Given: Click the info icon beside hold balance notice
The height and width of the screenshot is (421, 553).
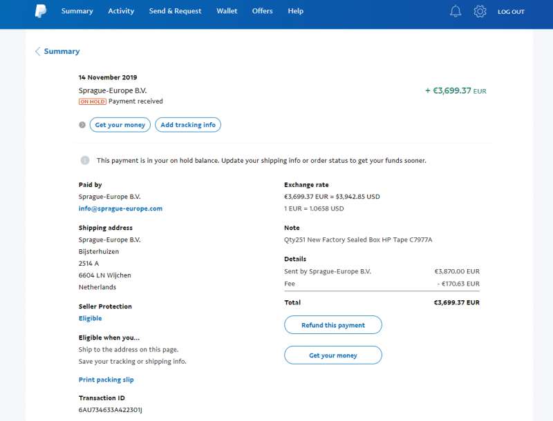Looking at the screenshot, I should click(84, 161).
